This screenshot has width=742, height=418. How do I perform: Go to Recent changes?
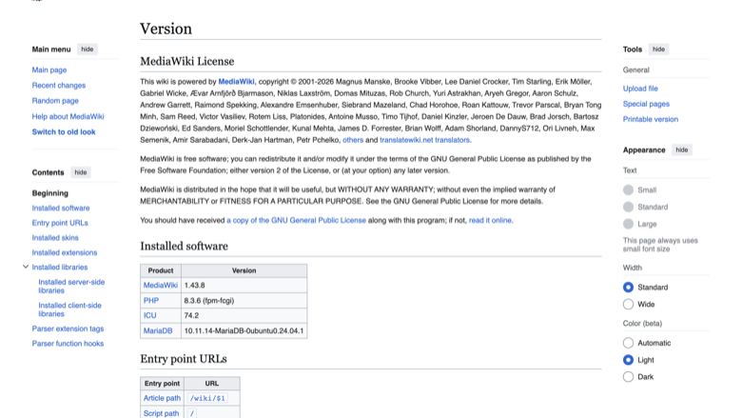pyautogui.click(x=59, y=85)
